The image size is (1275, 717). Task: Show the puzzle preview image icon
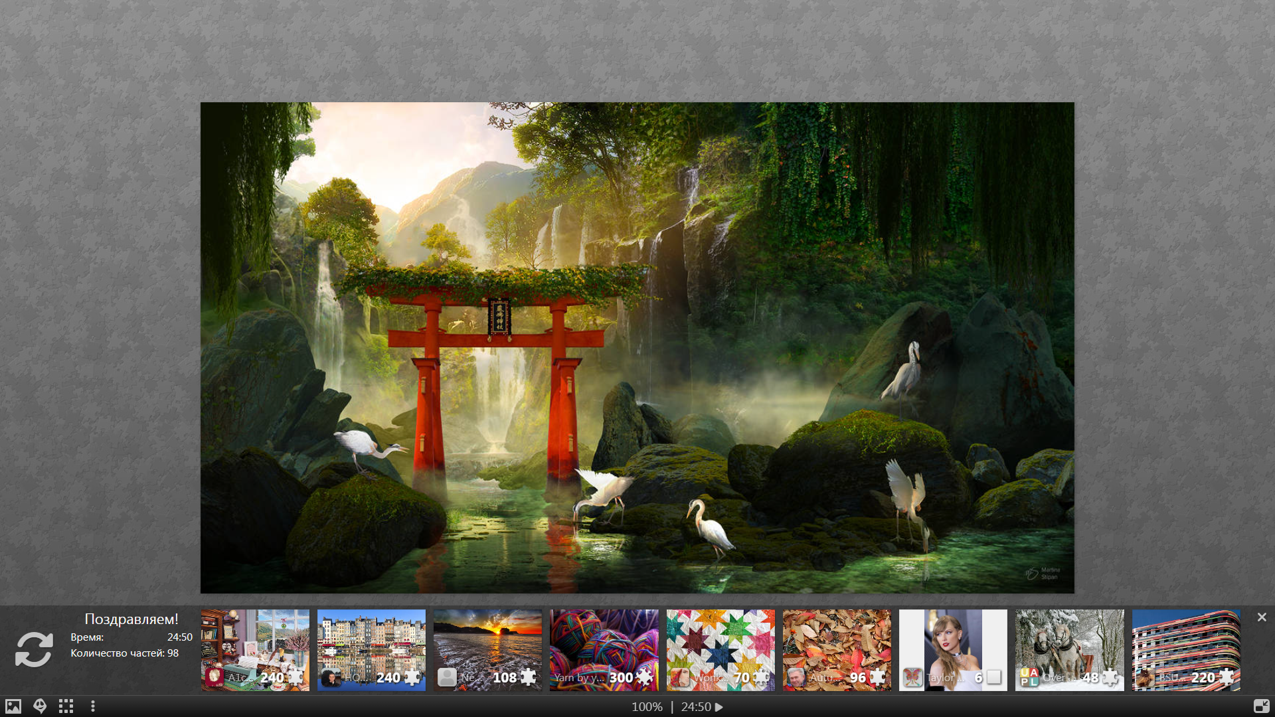(13, 706)
